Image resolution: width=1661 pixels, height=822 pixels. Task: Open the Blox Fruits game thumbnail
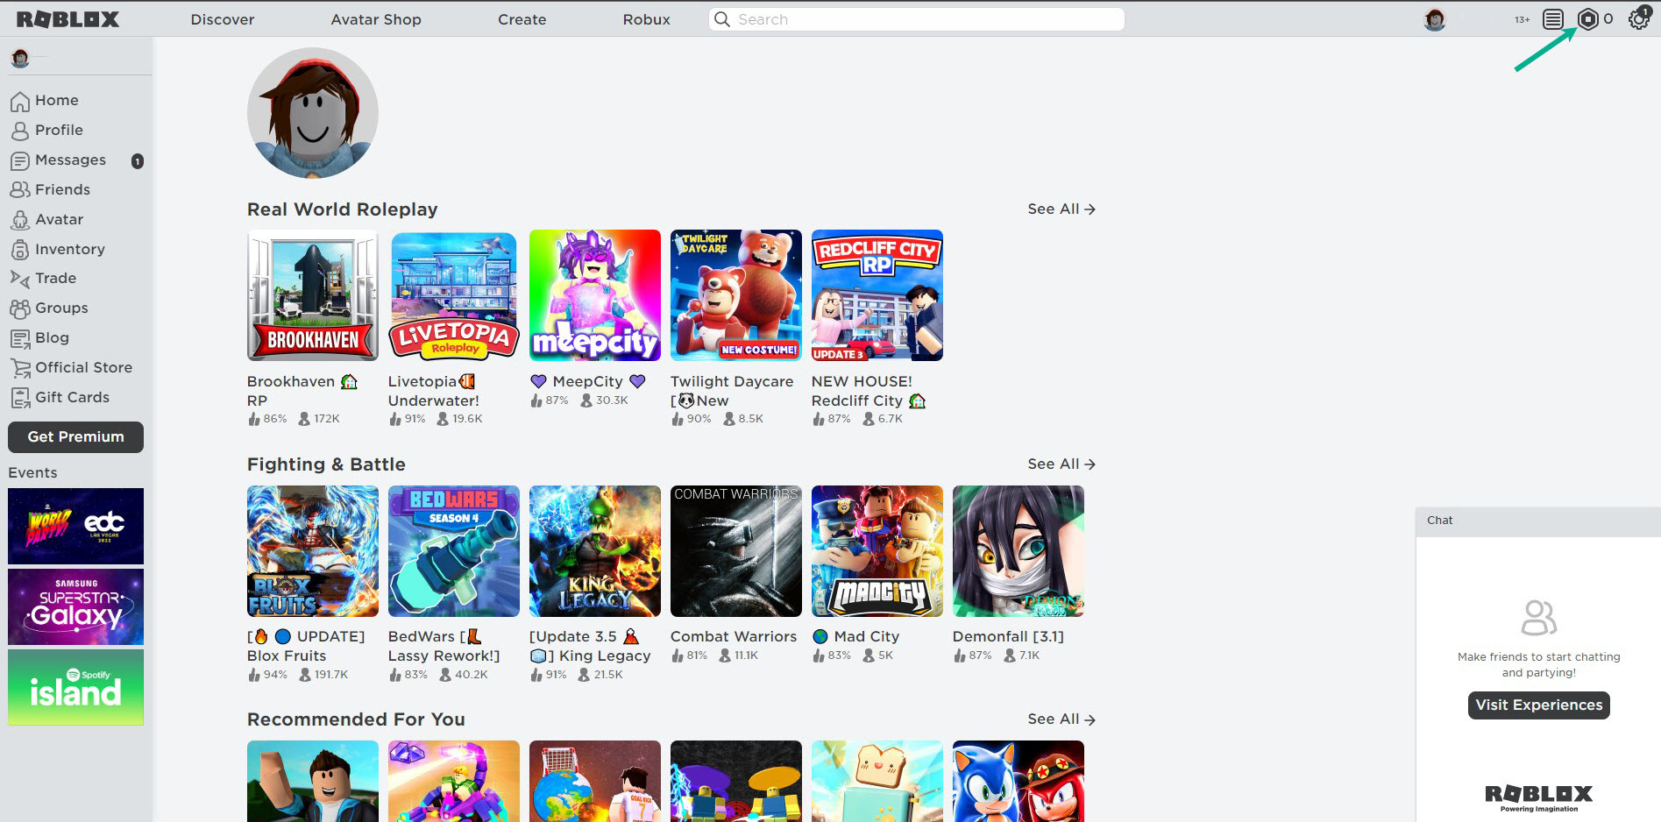(x=312, y=550)
